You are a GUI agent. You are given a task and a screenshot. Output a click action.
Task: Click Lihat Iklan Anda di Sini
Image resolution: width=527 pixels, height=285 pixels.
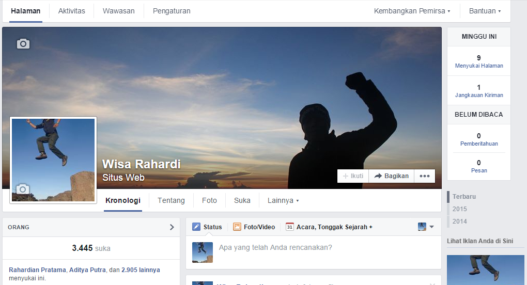point(480,241)
